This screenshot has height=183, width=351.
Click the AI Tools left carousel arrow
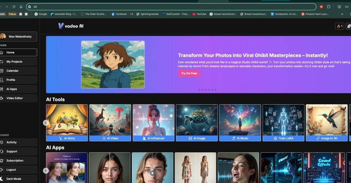pyautogui.click(x=46, y=123)
